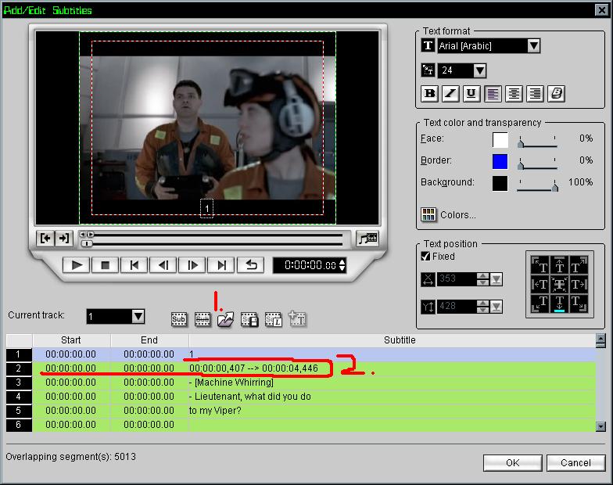
Task: Toggle the repeat playback button
Action: (x=250, y=265)
